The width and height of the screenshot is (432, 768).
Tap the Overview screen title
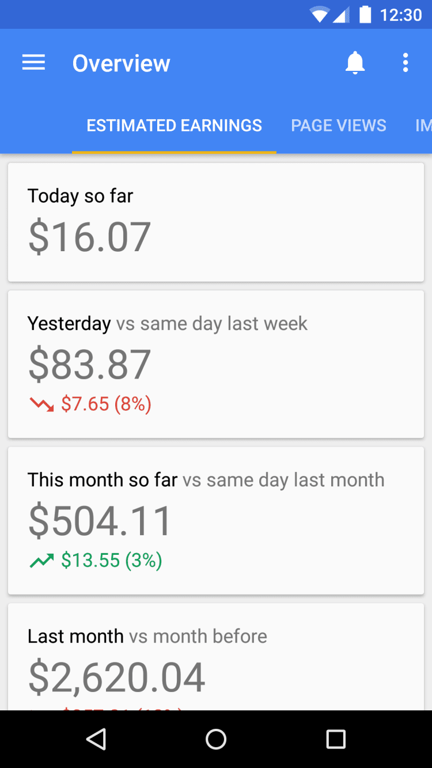click(122, 63)
